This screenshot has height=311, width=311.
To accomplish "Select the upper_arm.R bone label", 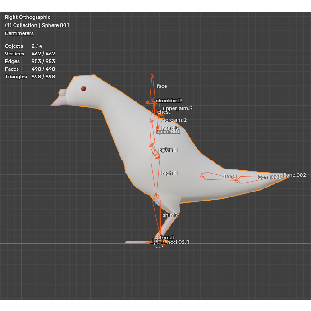I will pos(177,108).
